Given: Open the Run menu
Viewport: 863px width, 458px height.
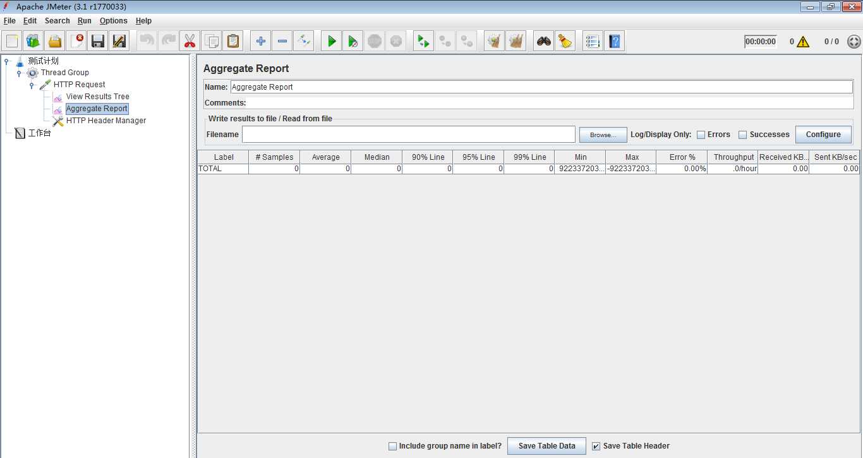Looking at the screenshot, I should [85, 21].
